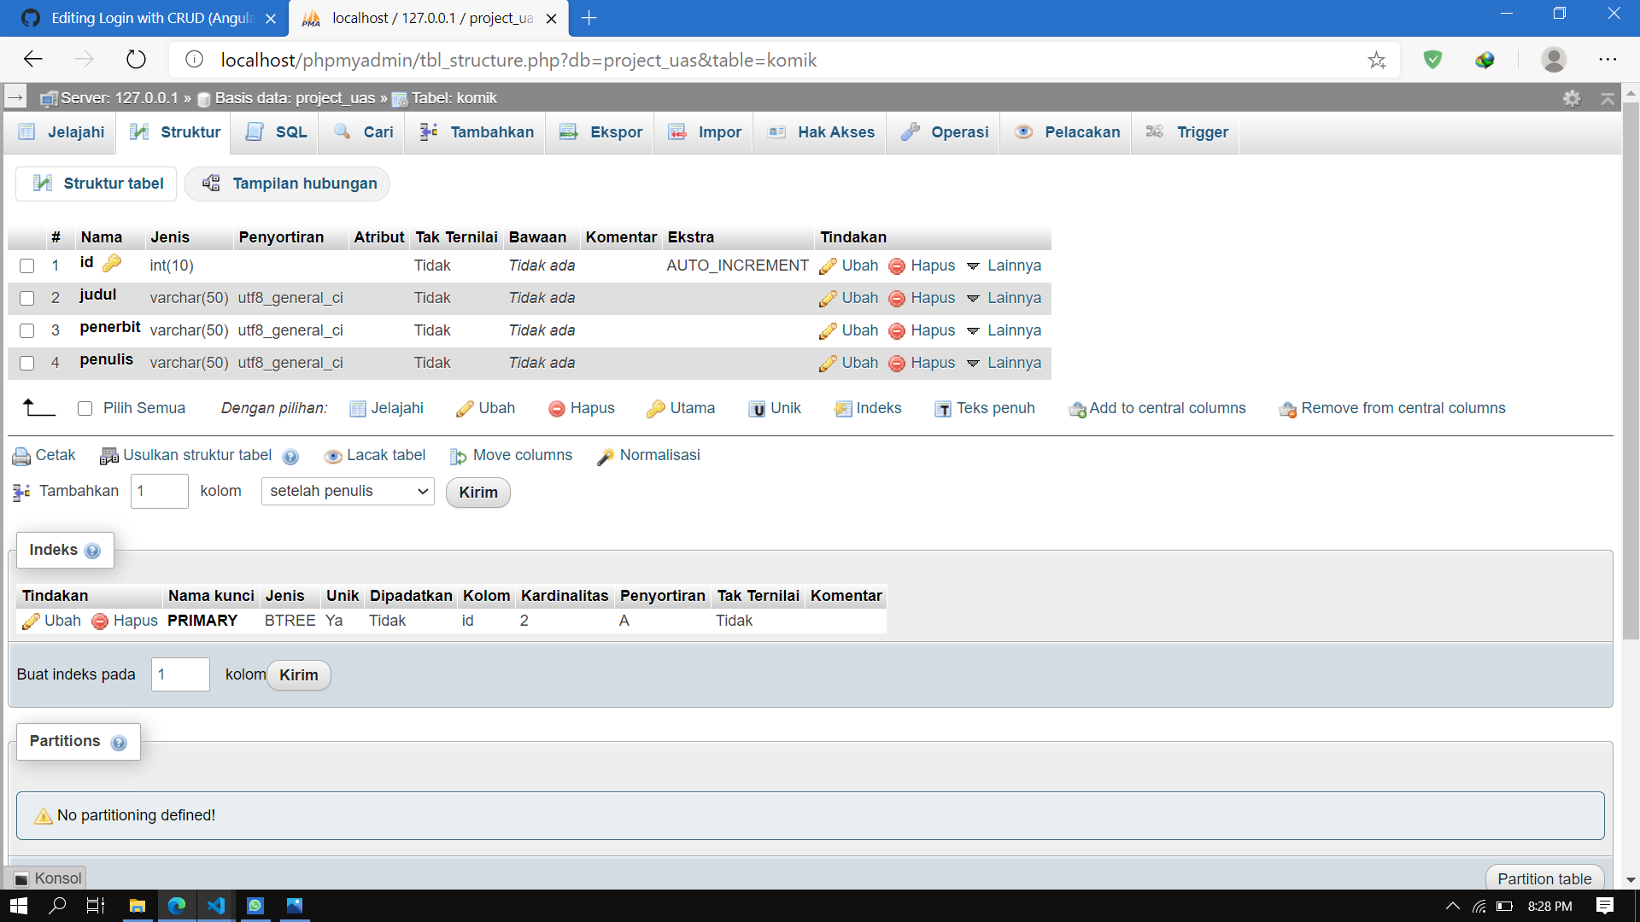Viewport: 1640px width, 922px height.
Task: Click the Indeks help question icon
Action: [x=92, y=551]
